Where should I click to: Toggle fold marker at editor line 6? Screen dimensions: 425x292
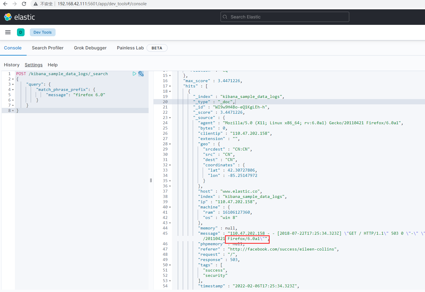click(x=13, y=100)
